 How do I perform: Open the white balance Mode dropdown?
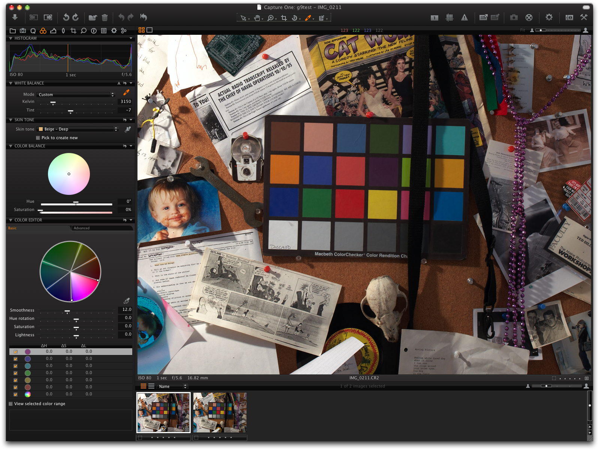pos(76,95)
